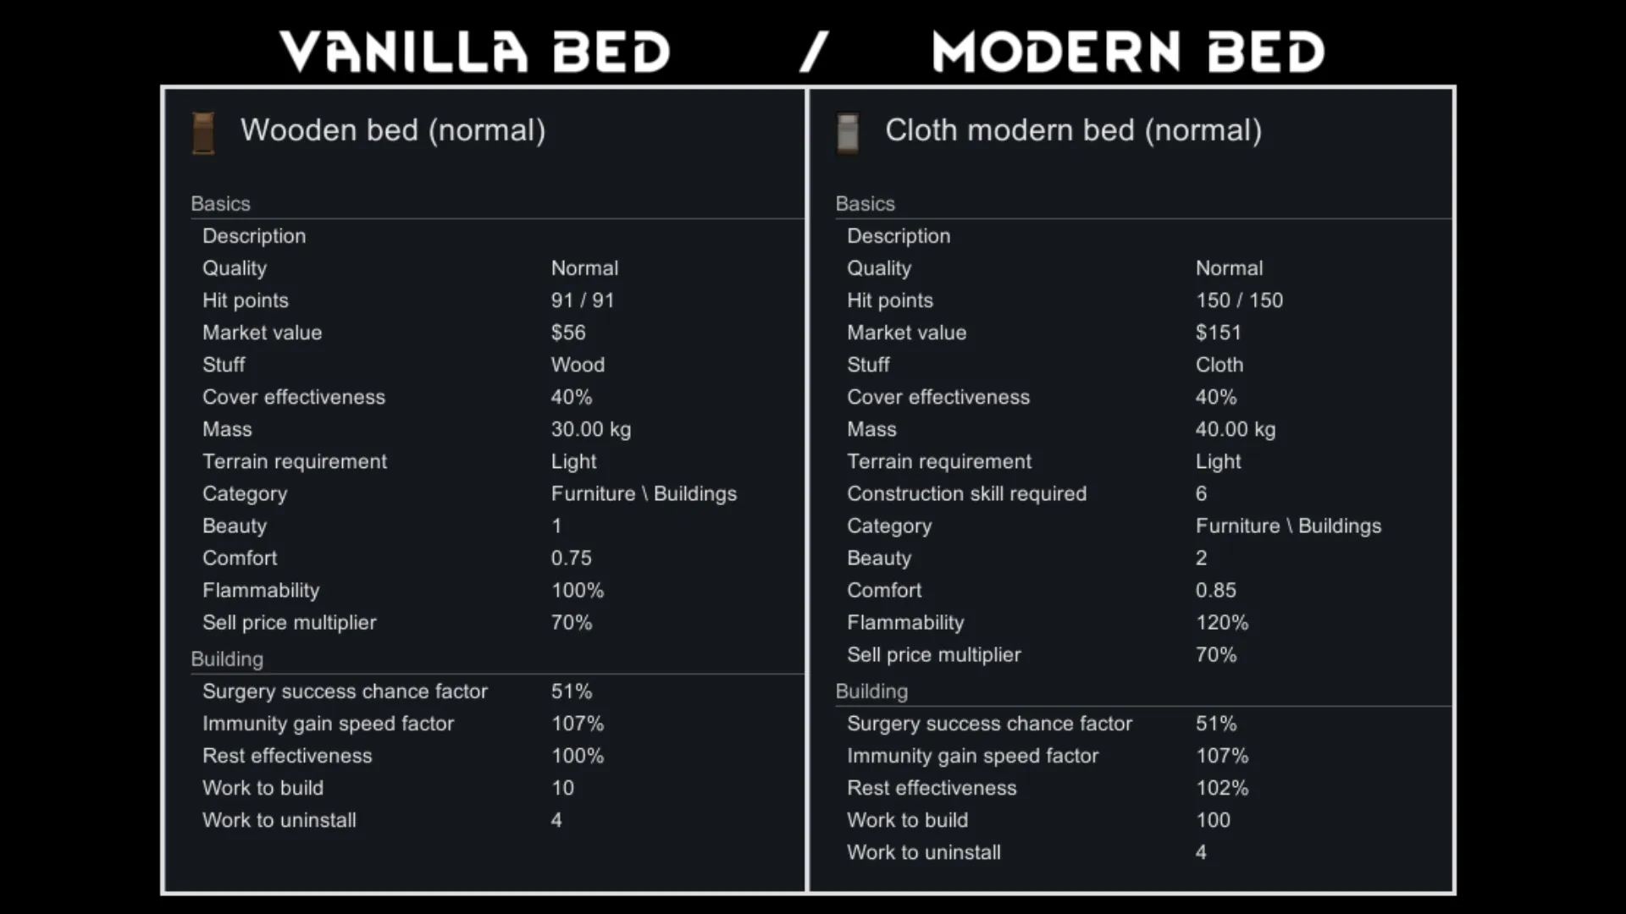Select the Flammability 120% value
This screenshot has width=1626, height=914.
(x=1222, y=622)
